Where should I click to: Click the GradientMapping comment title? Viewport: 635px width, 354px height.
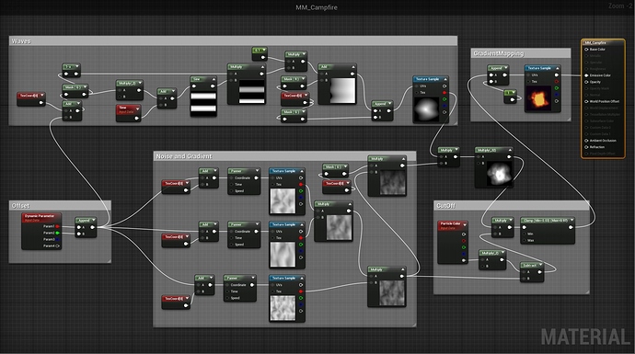[x=499, y=53]
